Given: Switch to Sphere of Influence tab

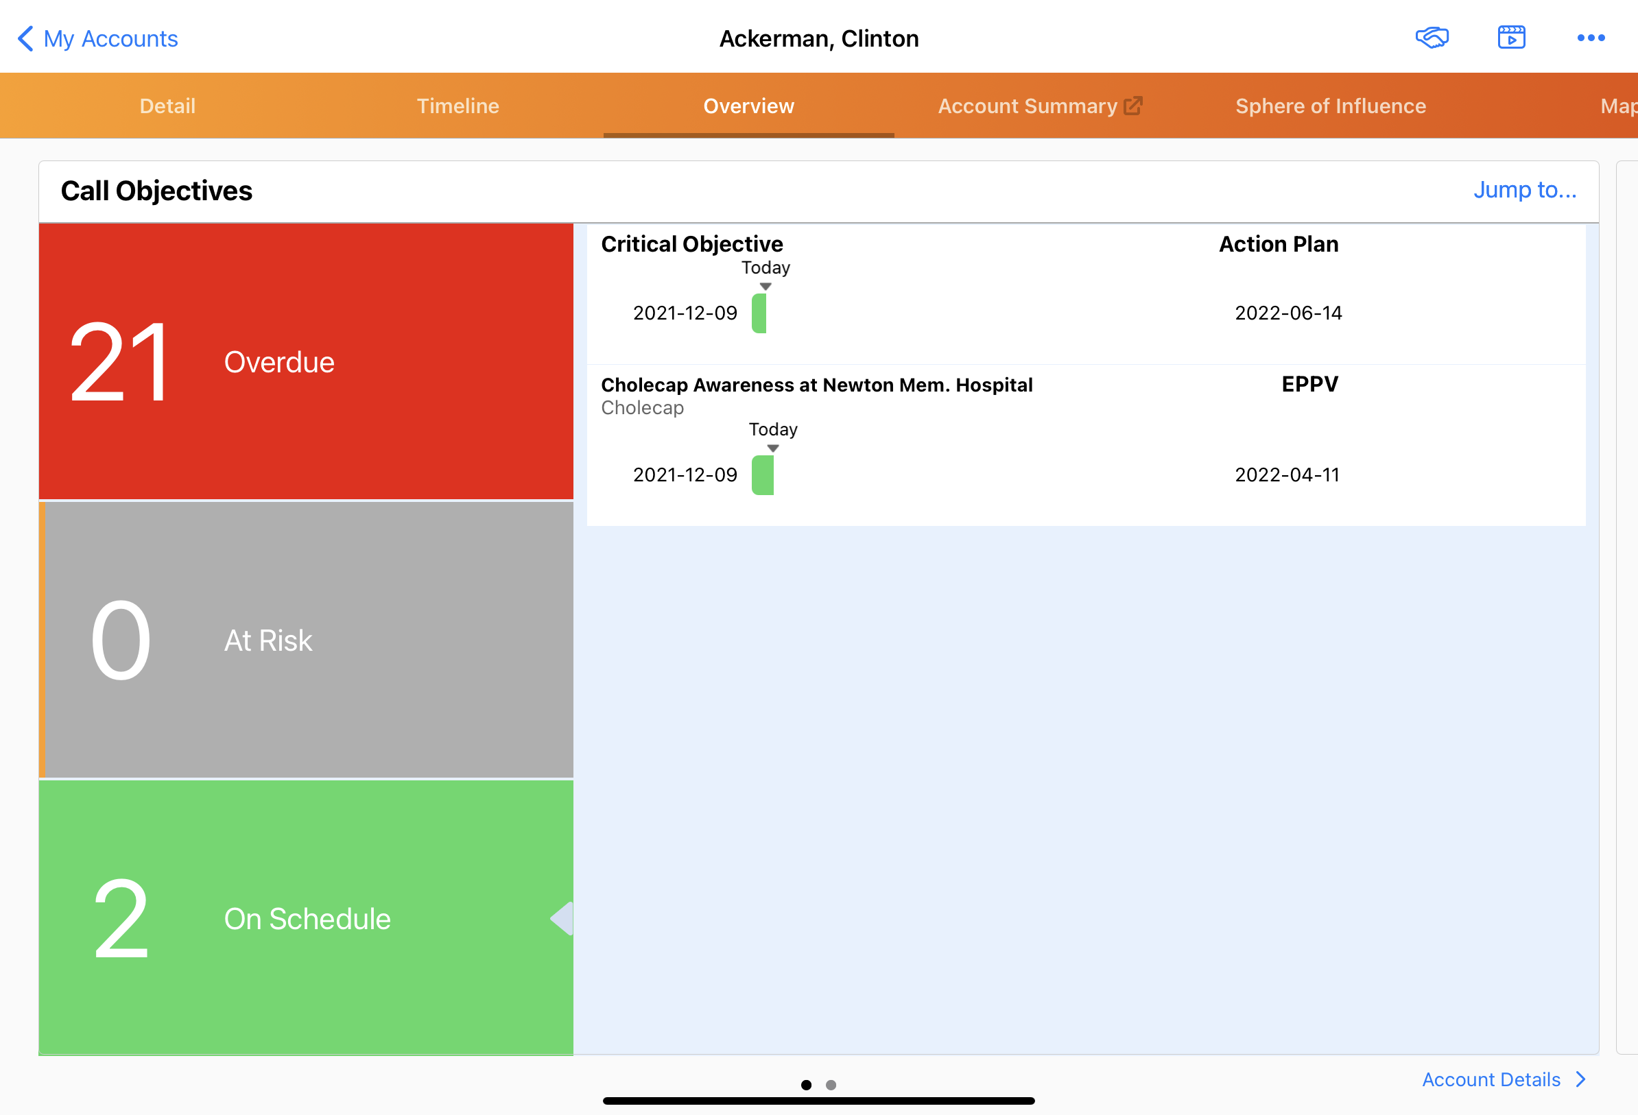Looking at the screenshot, I should tap(1330, 106).
